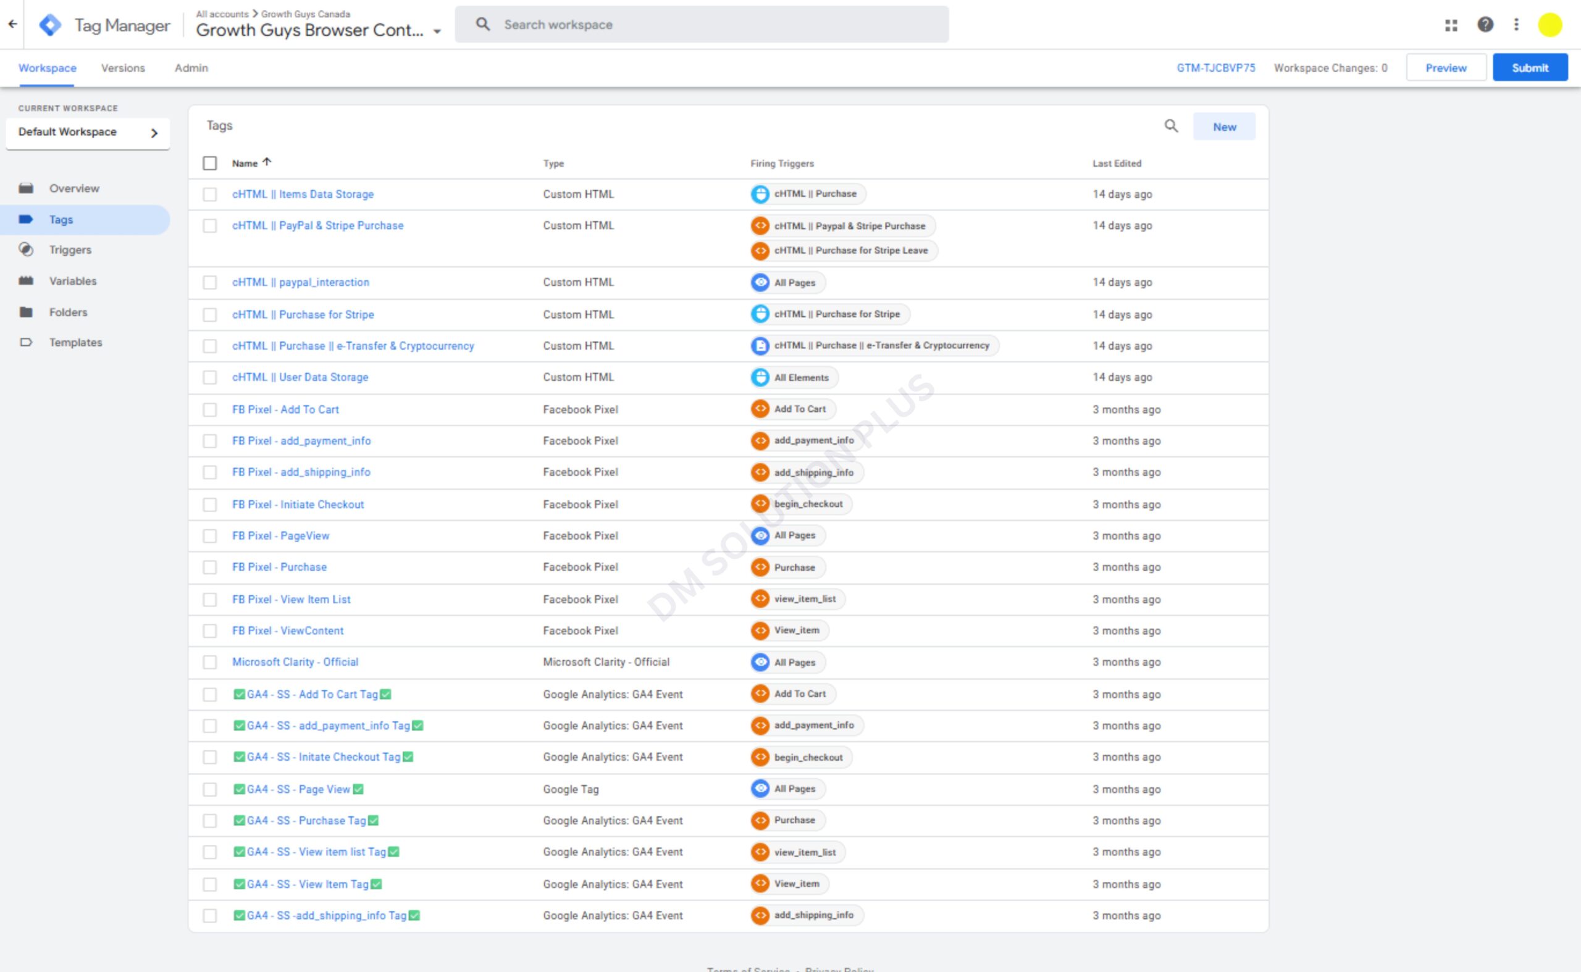1581x972 pixels.
Task: Click the back arrow in the header
Action: 12,25
